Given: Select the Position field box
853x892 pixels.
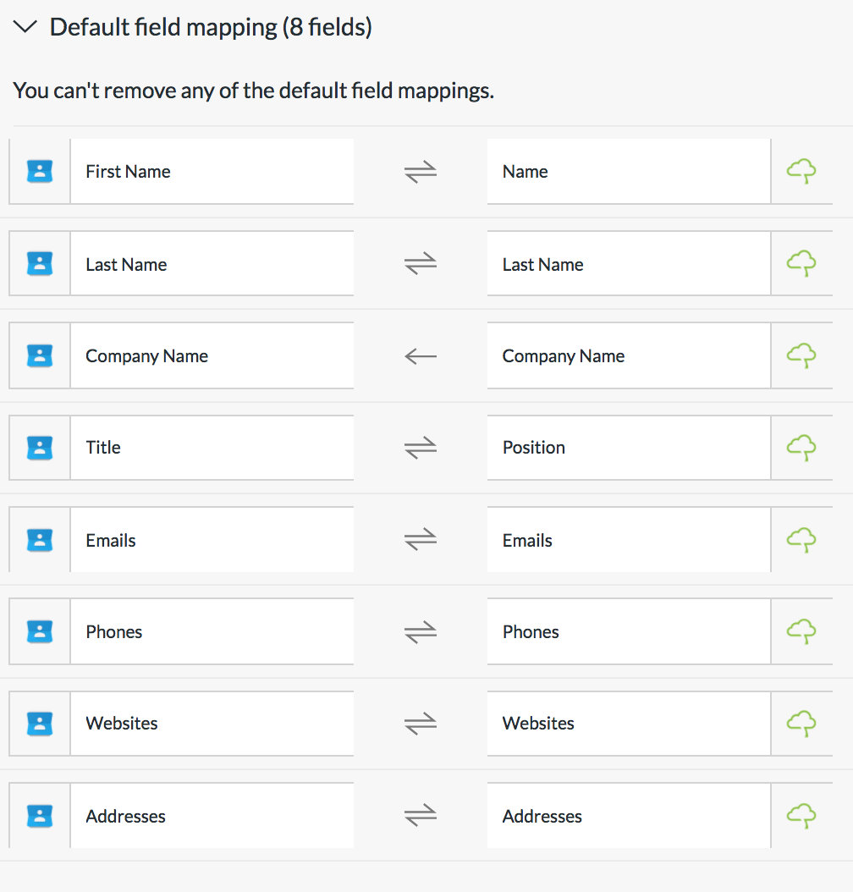Looking at the screenshot, I should [x=629, y=448].
